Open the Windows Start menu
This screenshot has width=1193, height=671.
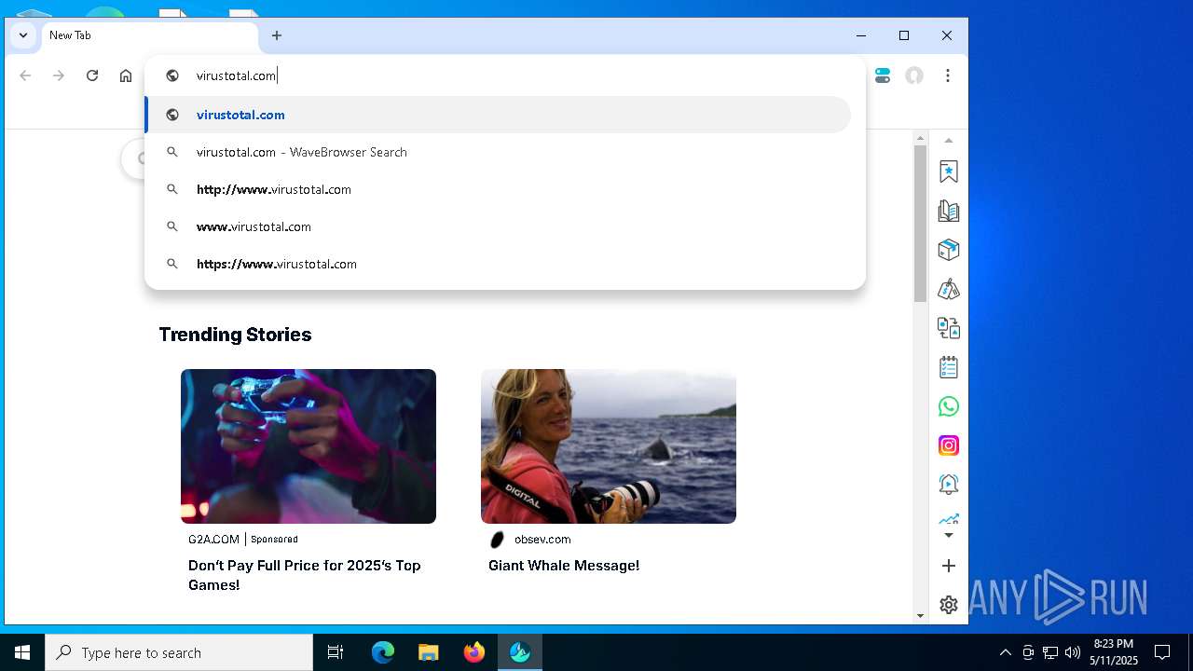(x=22, y=652)
